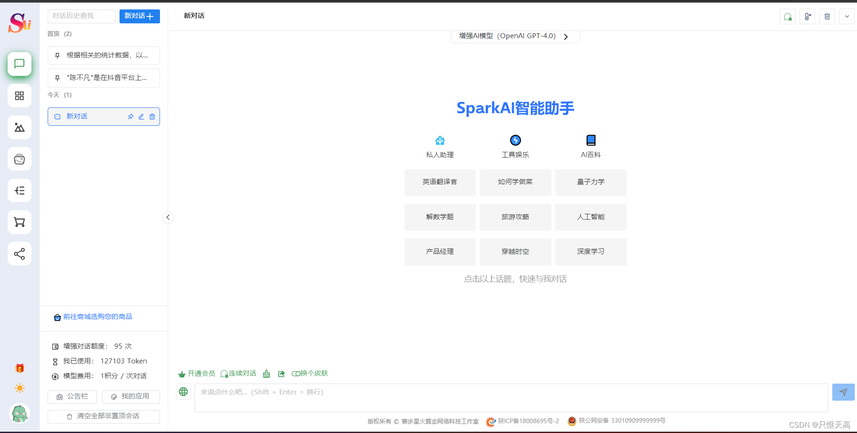Open the 我的应用 button
Screen dimensions: 857x433
point(131,397)
